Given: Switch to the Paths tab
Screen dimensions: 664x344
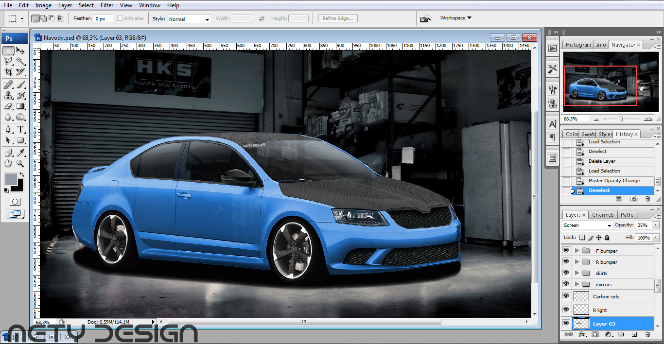Looking at the screenshot, I should coord(627,215).
